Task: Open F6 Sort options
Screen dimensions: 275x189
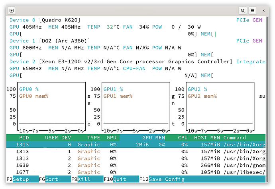Action: click(55, 179)
